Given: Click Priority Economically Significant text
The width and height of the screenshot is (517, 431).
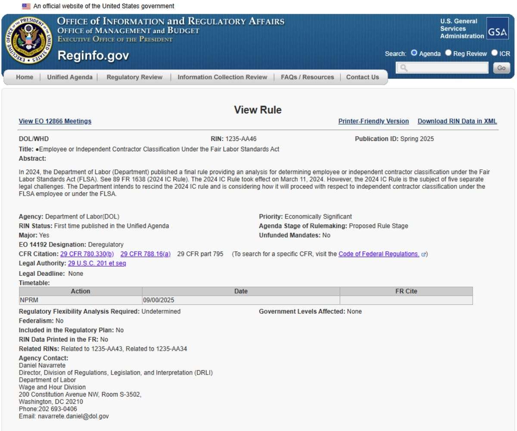Looking at the screenshot, I should [x=305, y=216].
